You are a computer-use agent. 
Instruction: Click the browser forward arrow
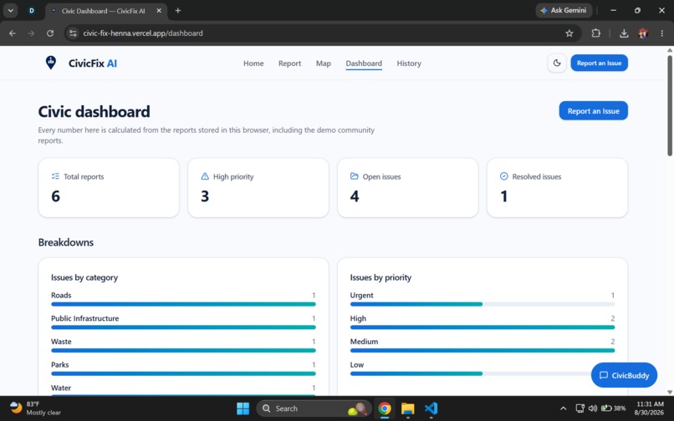point(31,33)
